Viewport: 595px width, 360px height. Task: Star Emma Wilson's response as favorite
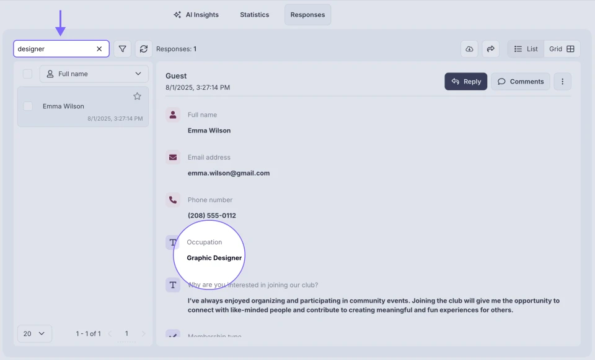(x=137, y=96)
